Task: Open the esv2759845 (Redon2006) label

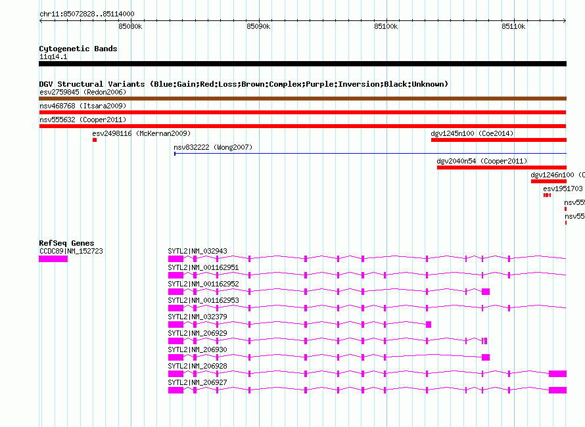Action: pyautogui.click(x=83, y=92)
